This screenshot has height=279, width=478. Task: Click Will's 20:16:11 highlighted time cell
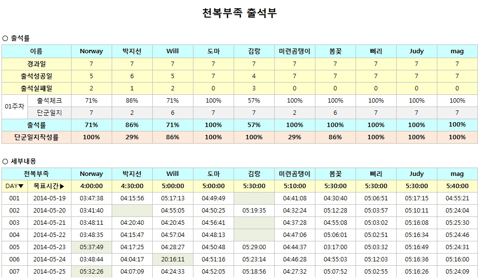click(x=172, y=259)
